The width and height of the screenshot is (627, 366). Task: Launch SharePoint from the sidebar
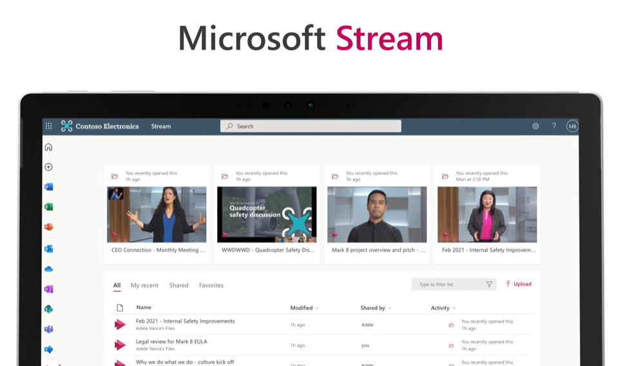(x=49, y=309)
